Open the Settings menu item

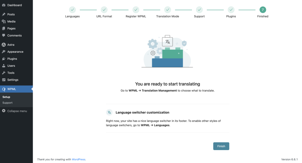click(17, 80)
